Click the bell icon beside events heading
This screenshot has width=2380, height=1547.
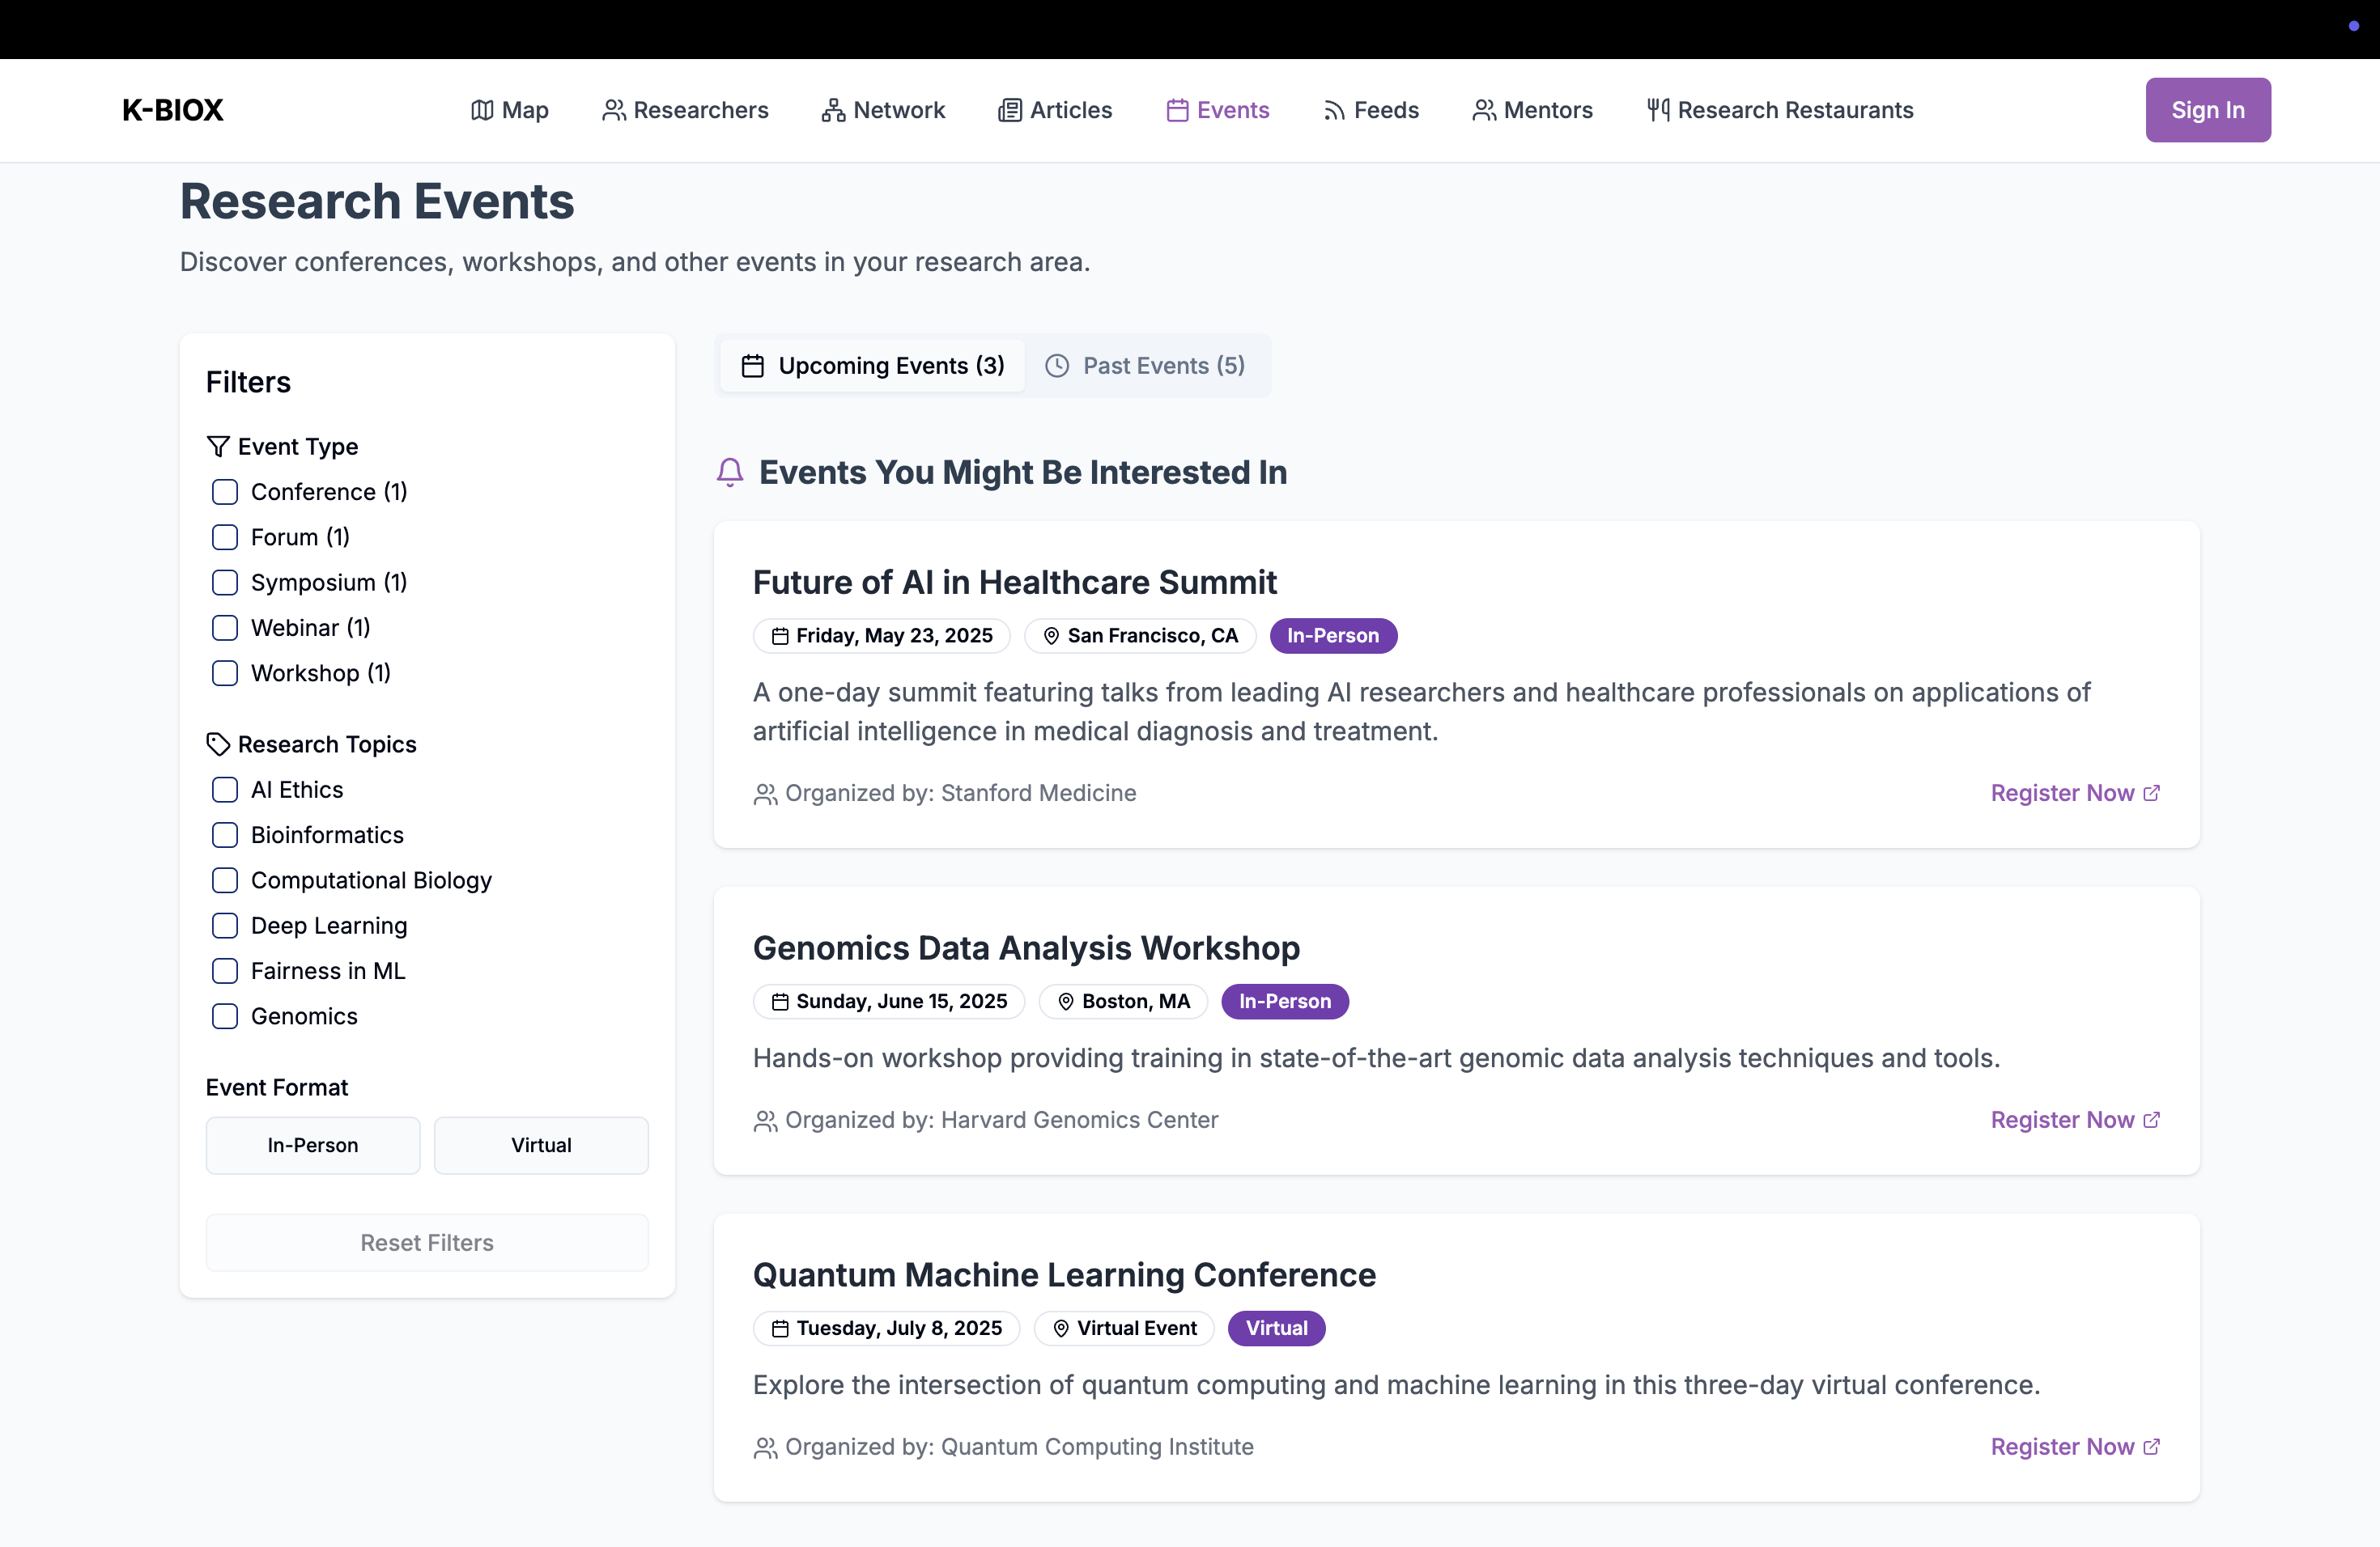[730, 472]
